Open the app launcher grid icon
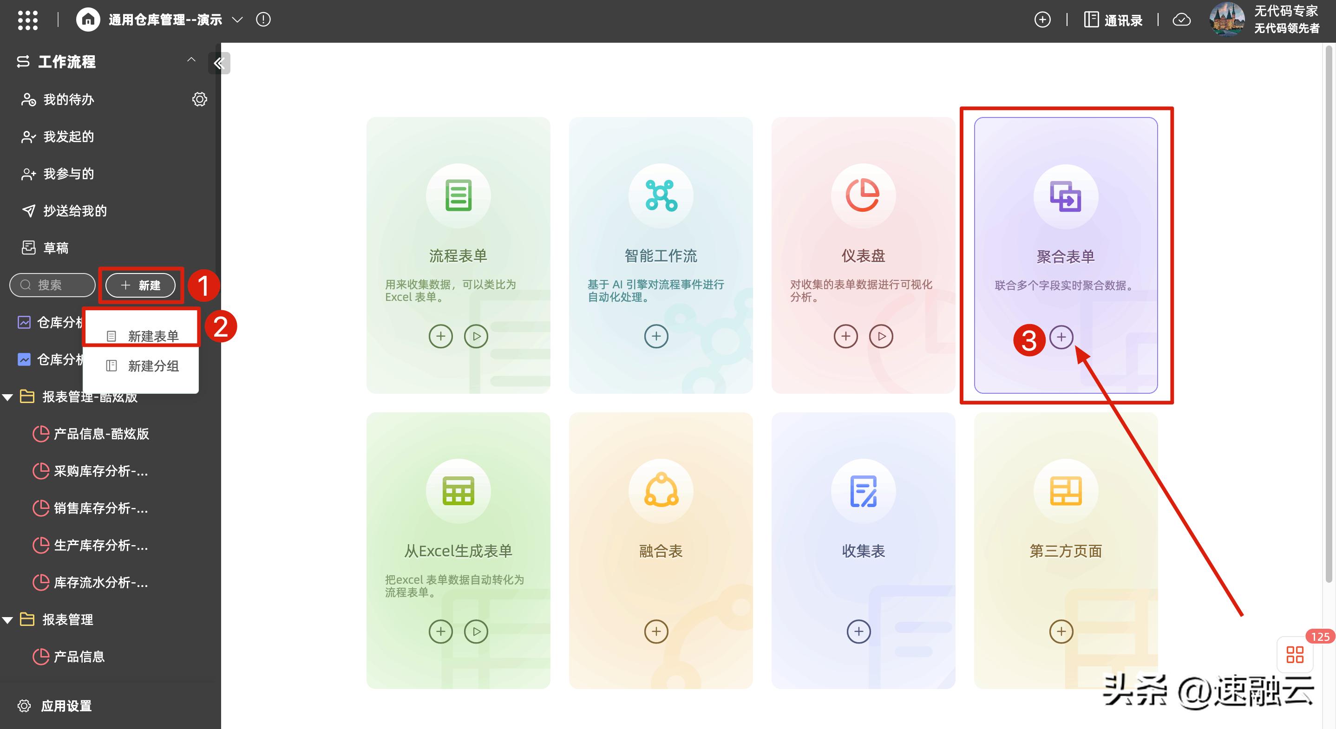The image size is (1336, 729). point(28,20)
